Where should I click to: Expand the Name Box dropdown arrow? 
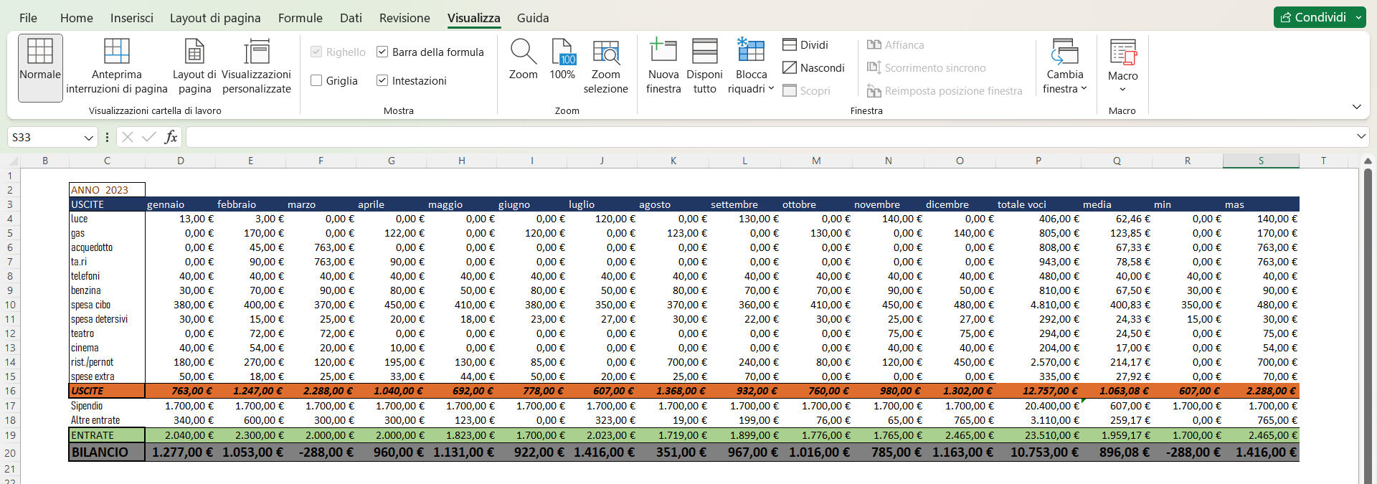89,138
